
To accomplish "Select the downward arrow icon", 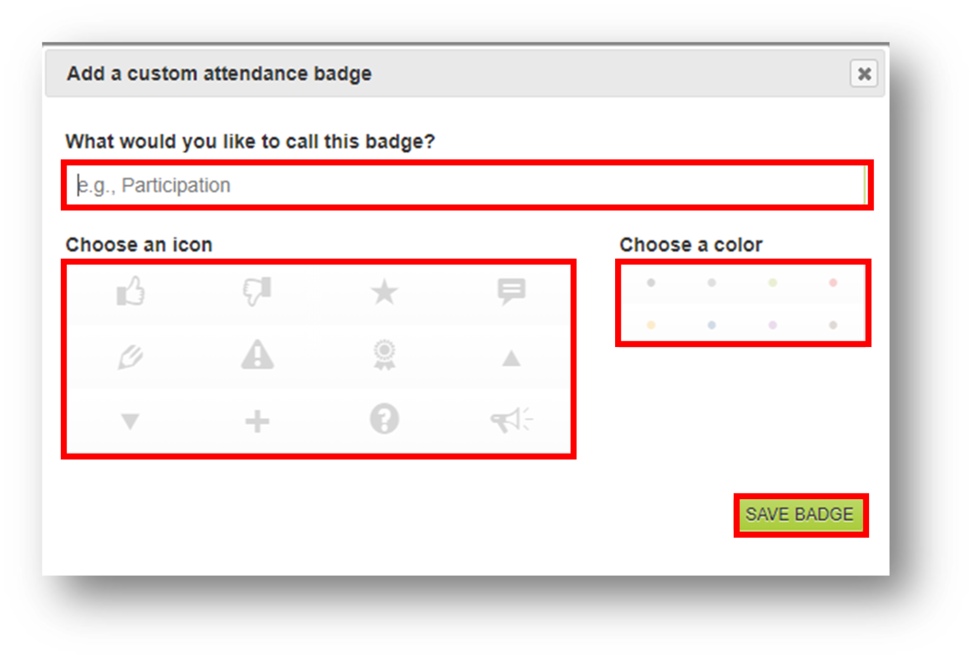I will click(130, 419).
